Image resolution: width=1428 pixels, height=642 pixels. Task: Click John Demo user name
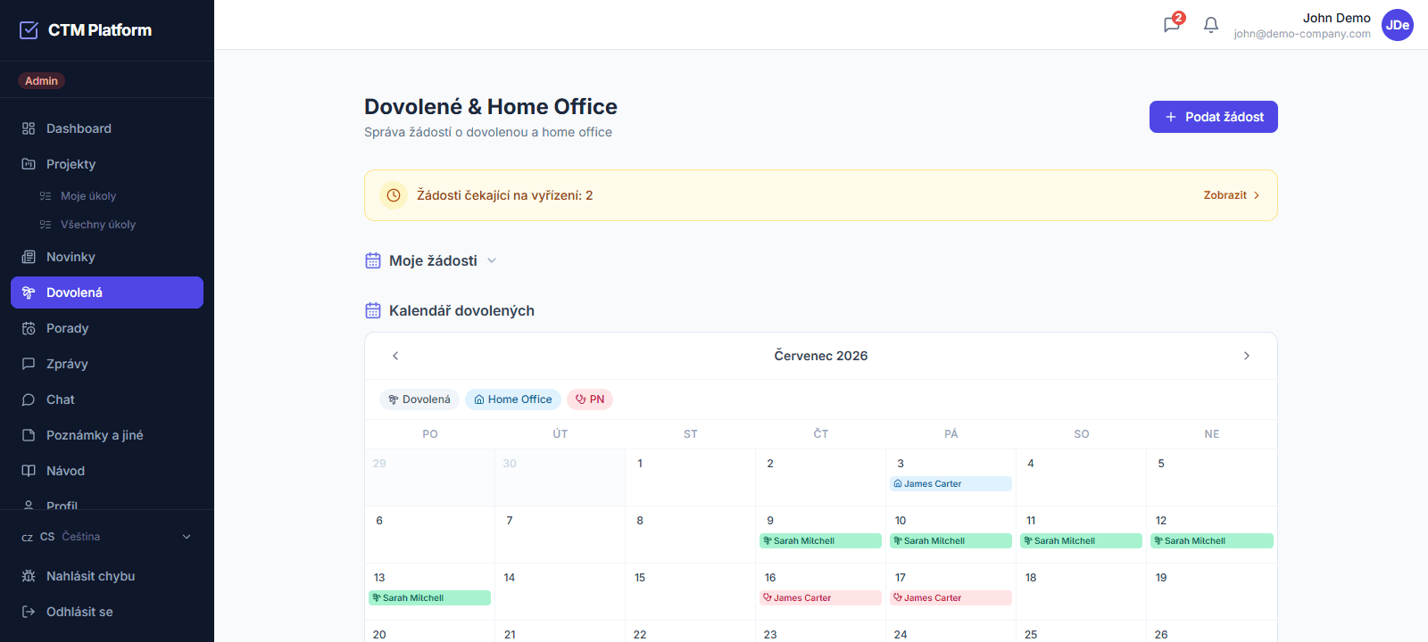(1336, 18)
